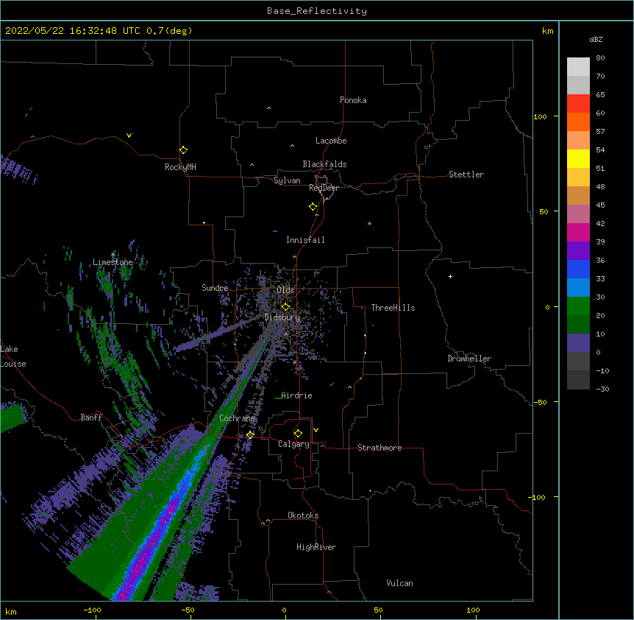Click the Airdrie label

pyautogui.click(x=296, y=395)
